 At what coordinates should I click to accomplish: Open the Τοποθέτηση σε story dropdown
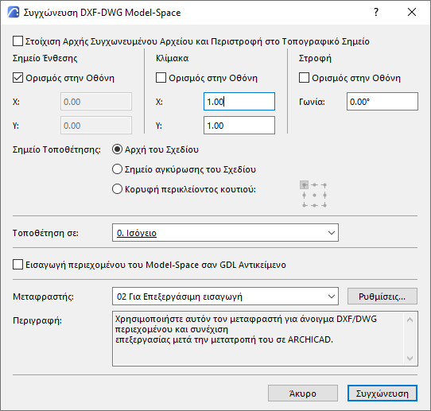pos(225,233)
